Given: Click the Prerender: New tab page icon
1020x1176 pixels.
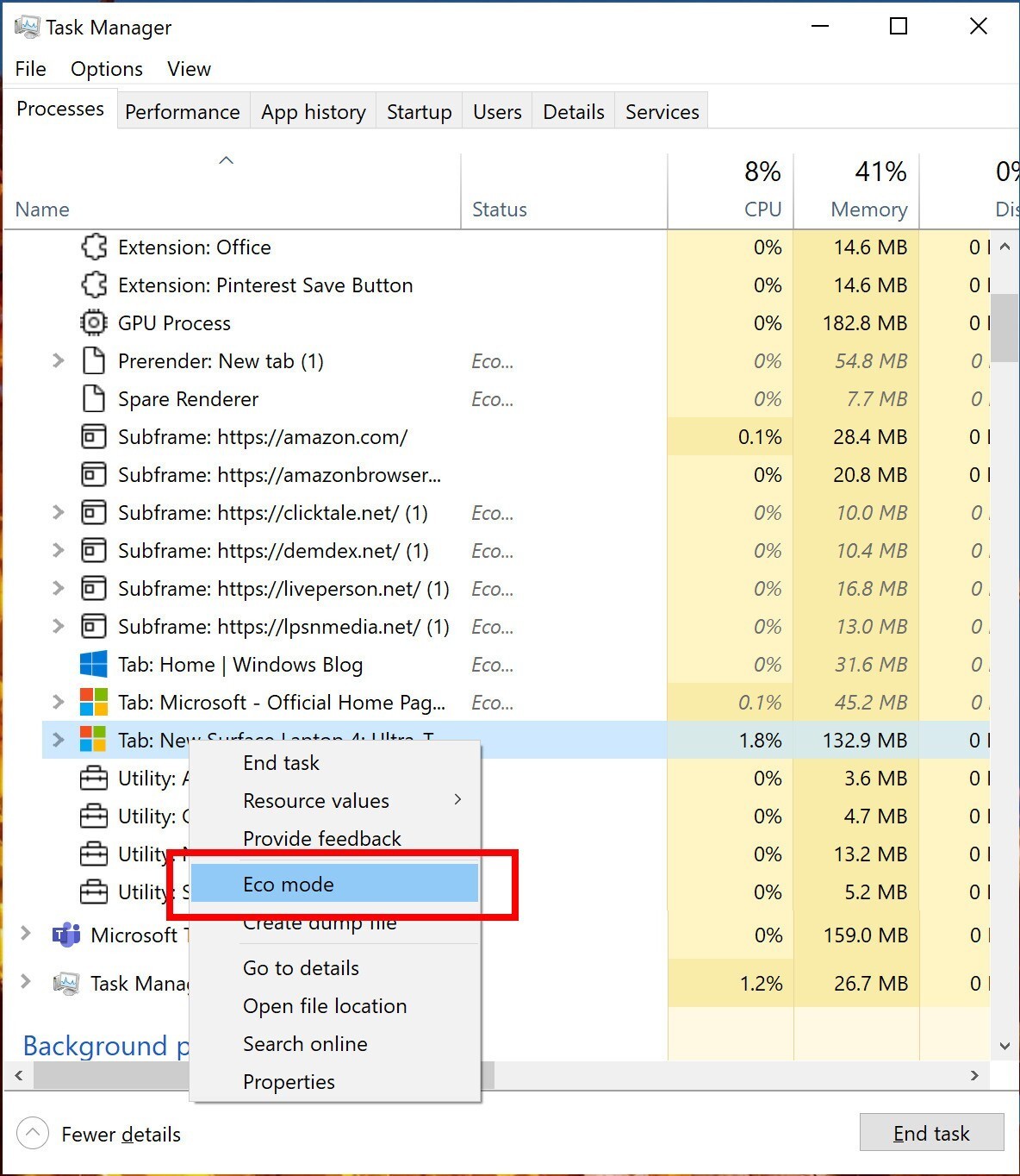Looking at the screenshot, I should (x=94, y=361).
